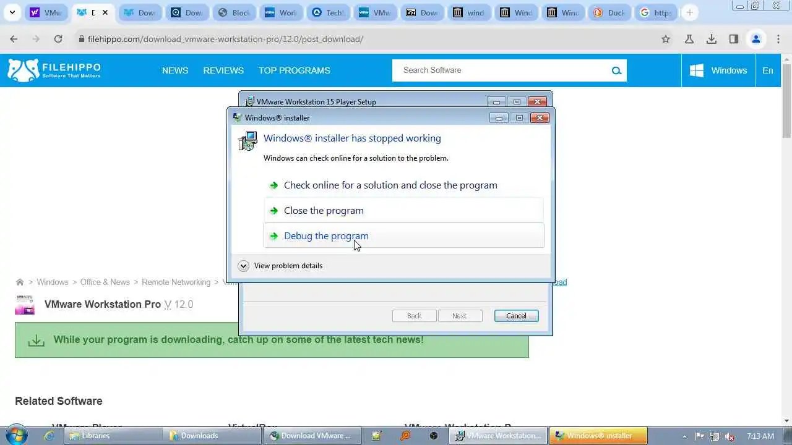Switch to Download VMware Chrome taskbar button
The image size is (792, 445).
coord(314,436)
